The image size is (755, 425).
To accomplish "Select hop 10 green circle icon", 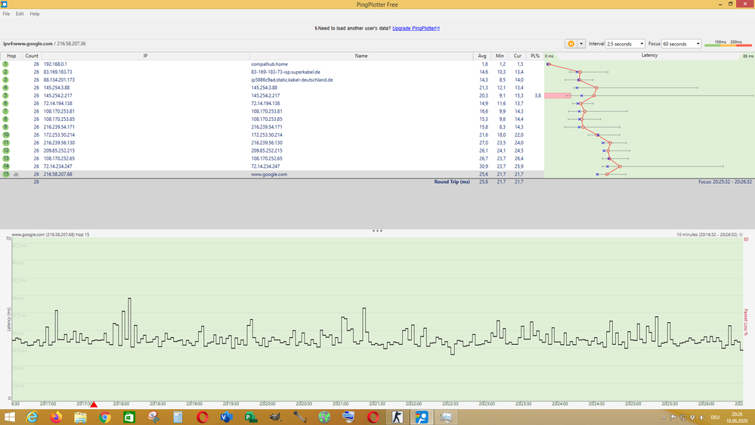I will pos(6,135).
